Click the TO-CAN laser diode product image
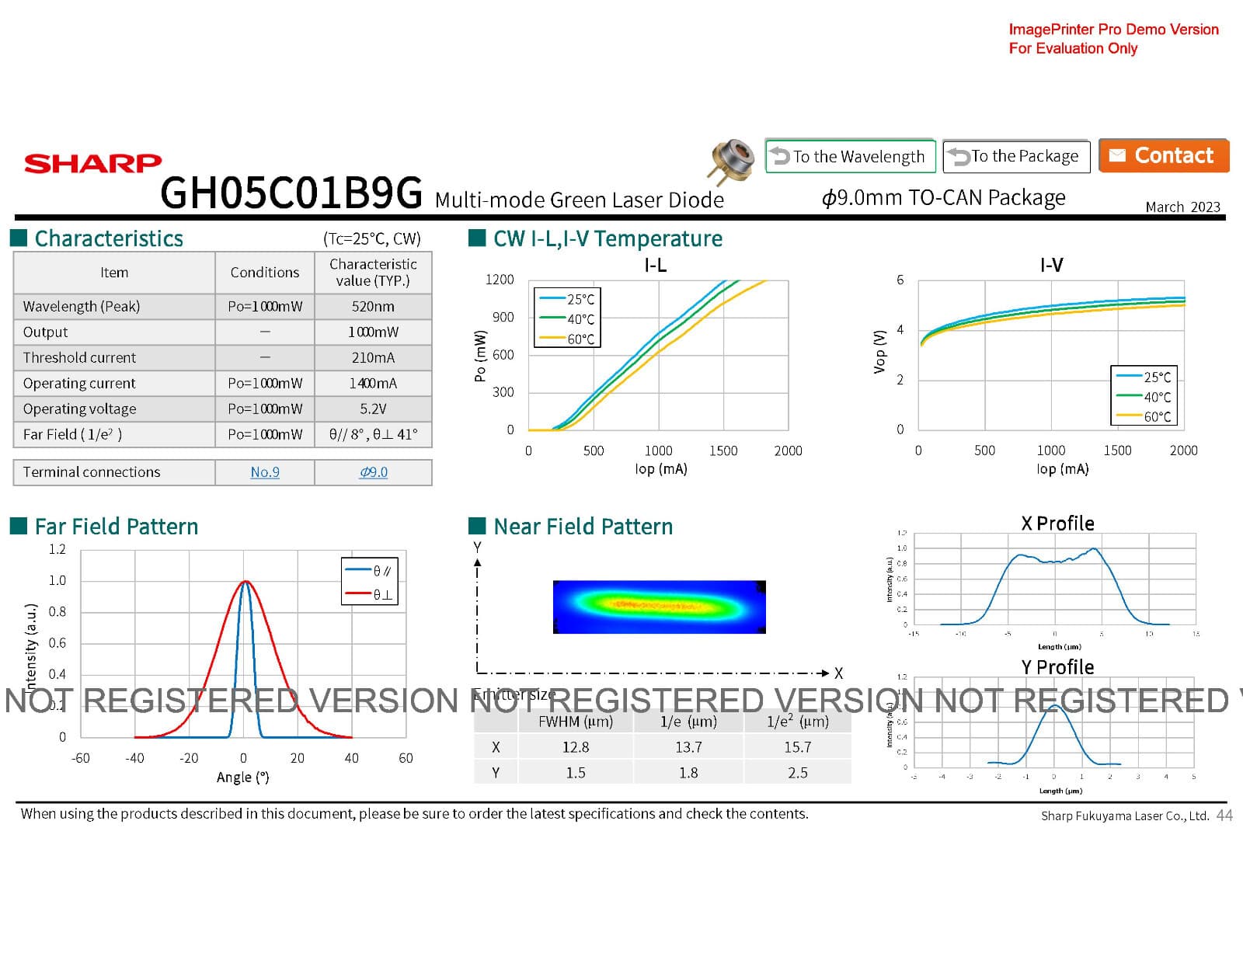Image resolution: width=1243 pixels, height=960 pixels. (x=731, y=161)
